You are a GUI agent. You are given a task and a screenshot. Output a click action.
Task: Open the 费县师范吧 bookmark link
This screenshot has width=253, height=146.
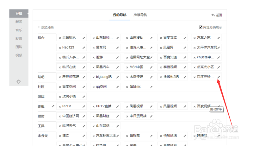coord(71,77)
